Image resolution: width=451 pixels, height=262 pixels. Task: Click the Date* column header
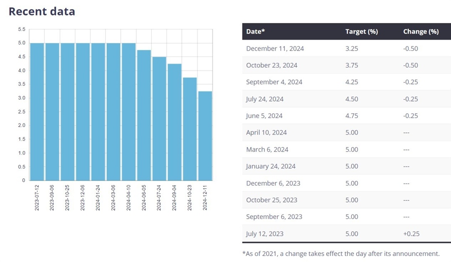click(x=256, y=31)
